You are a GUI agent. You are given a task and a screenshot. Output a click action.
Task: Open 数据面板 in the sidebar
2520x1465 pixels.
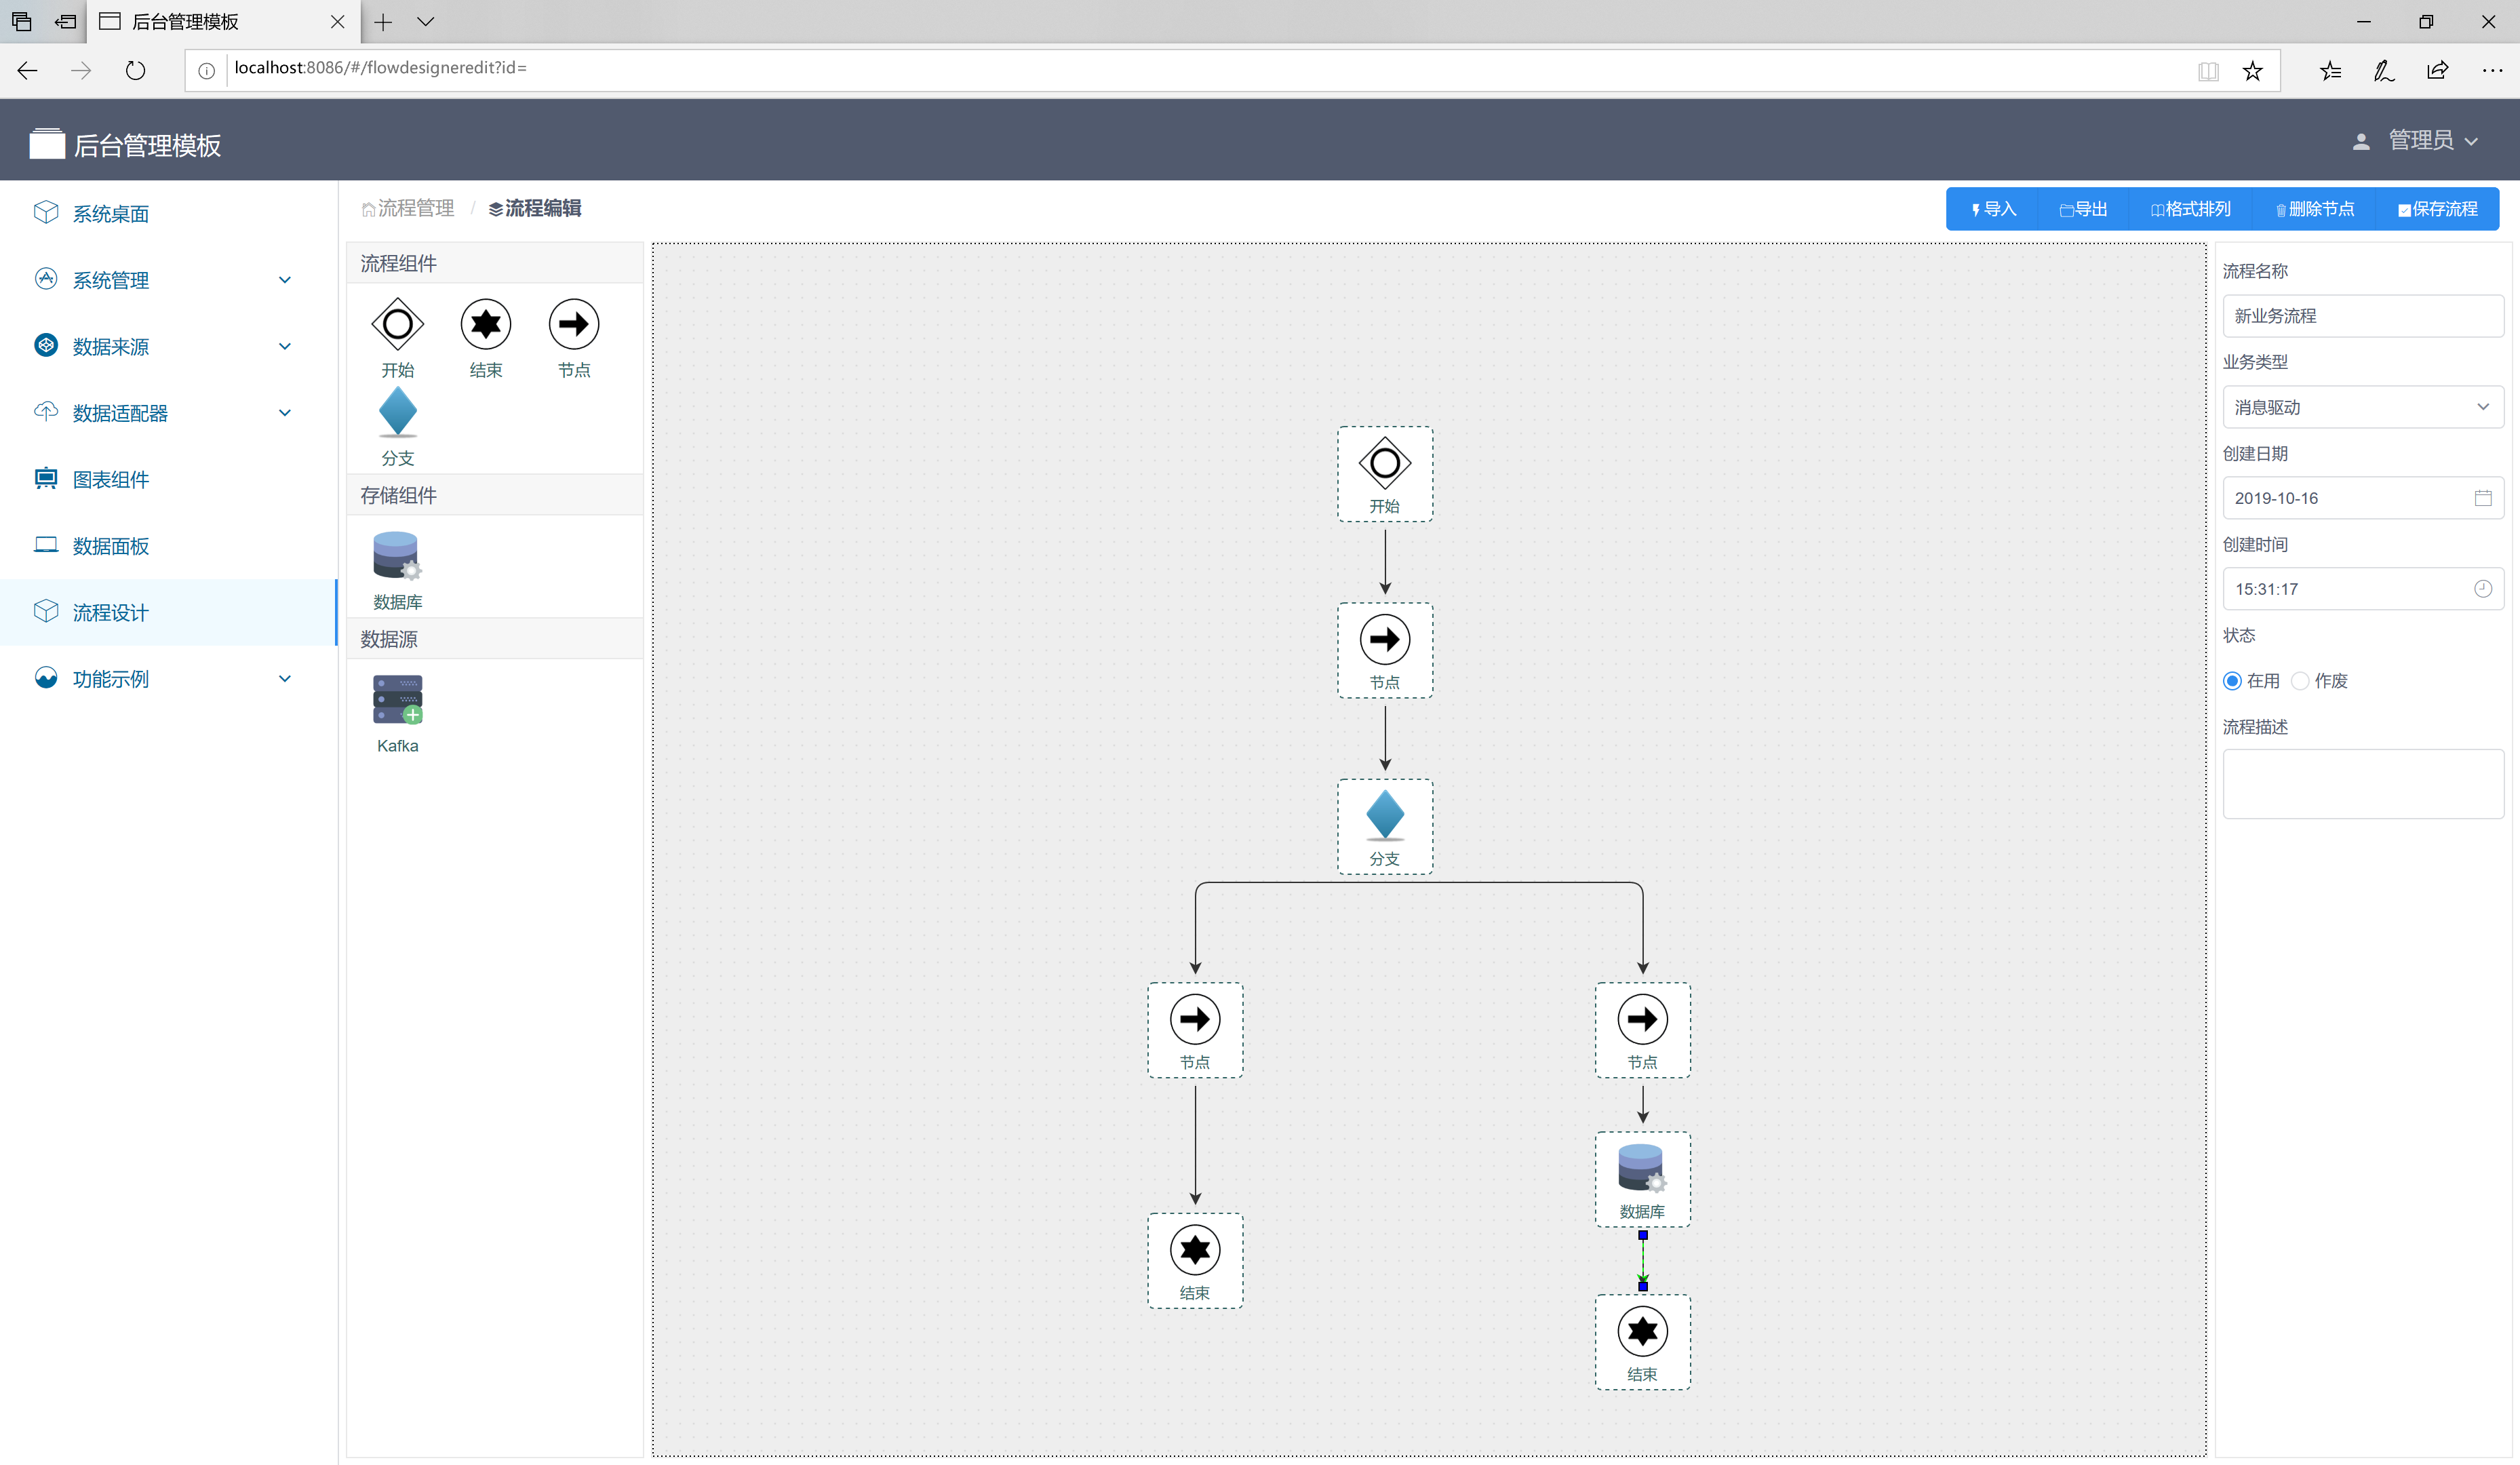tap(111, 546)
